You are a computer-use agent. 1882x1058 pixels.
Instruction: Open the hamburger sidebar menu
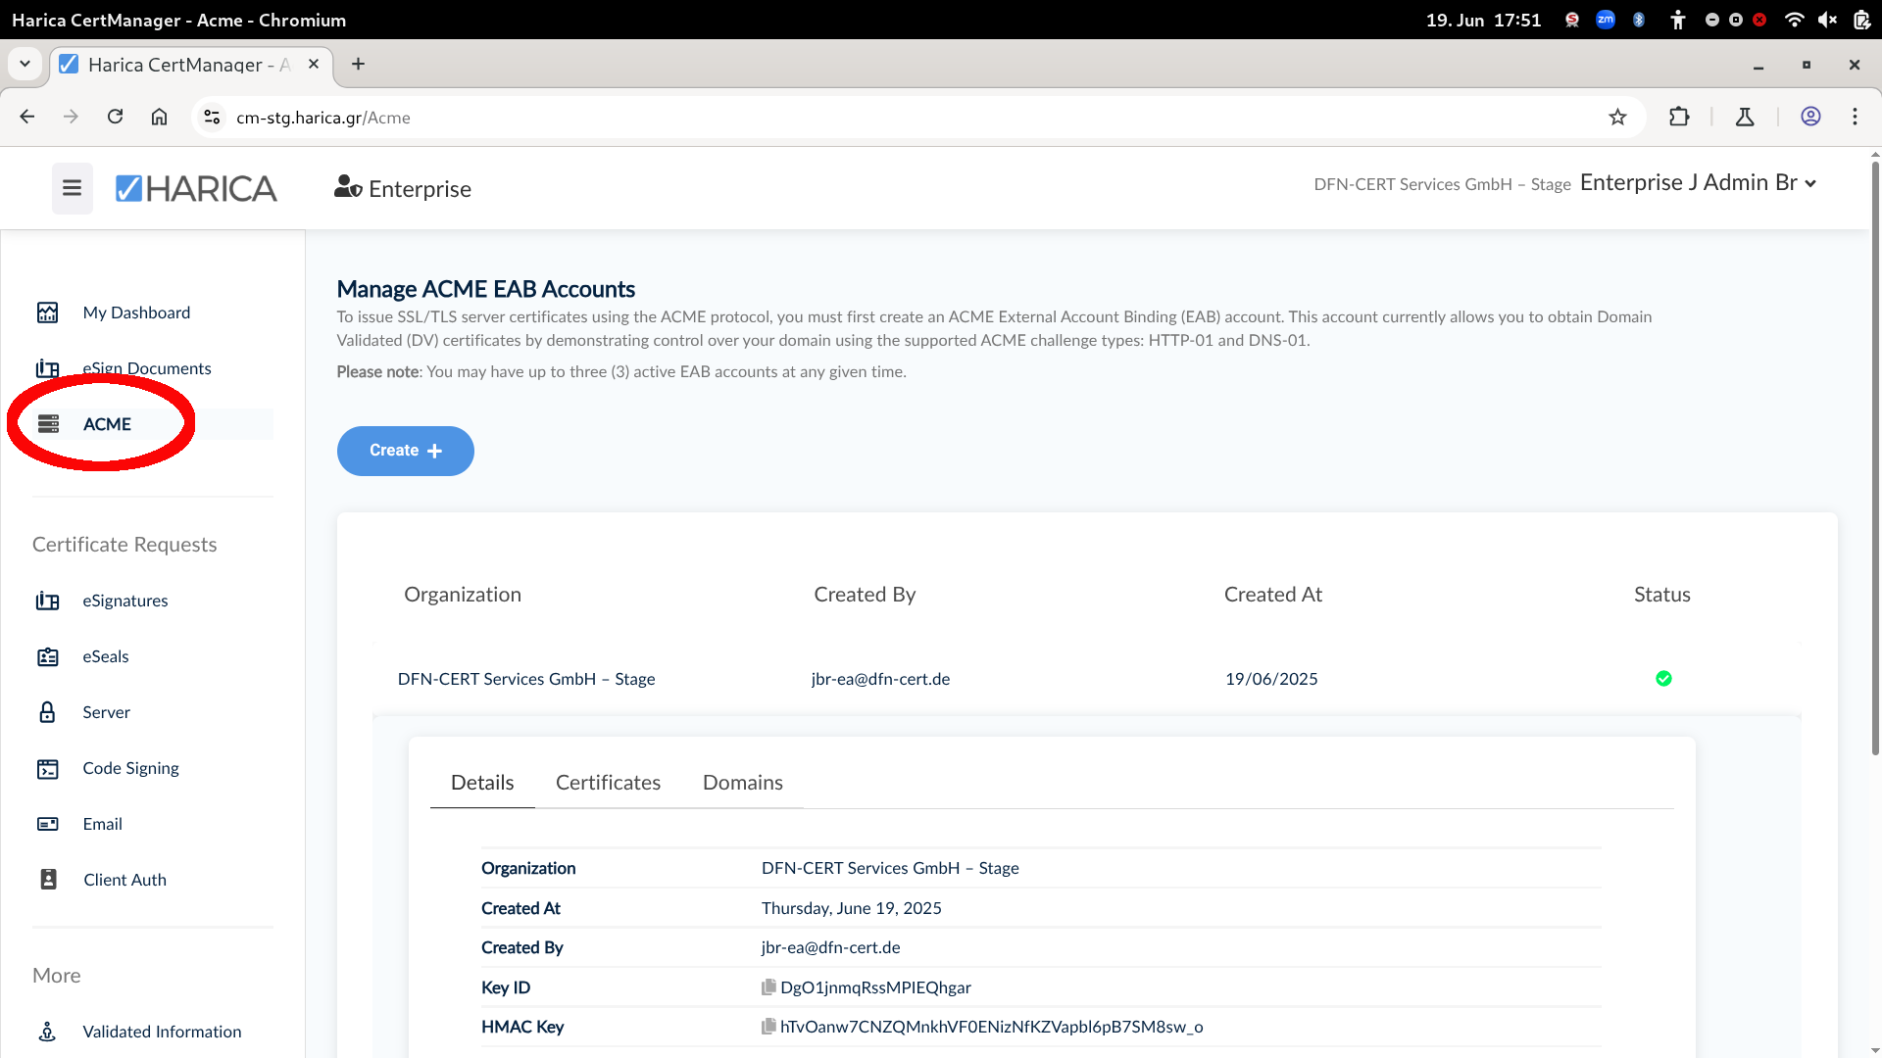73,188
